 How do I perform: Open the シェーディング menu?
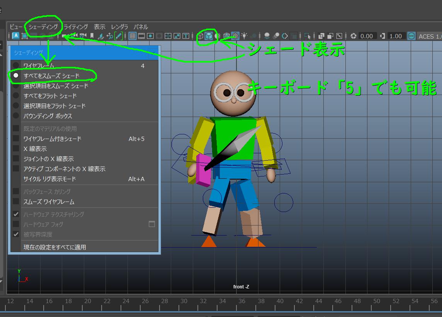43,27
